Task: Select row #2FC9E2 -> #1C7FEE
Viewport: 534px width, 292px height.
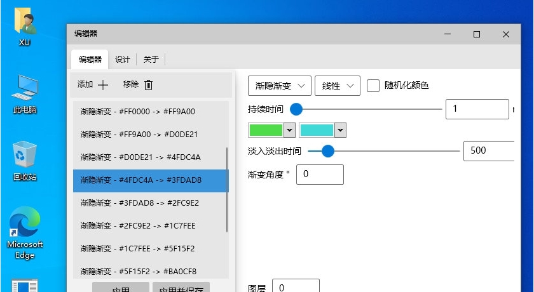Action: tap(151, 226)
